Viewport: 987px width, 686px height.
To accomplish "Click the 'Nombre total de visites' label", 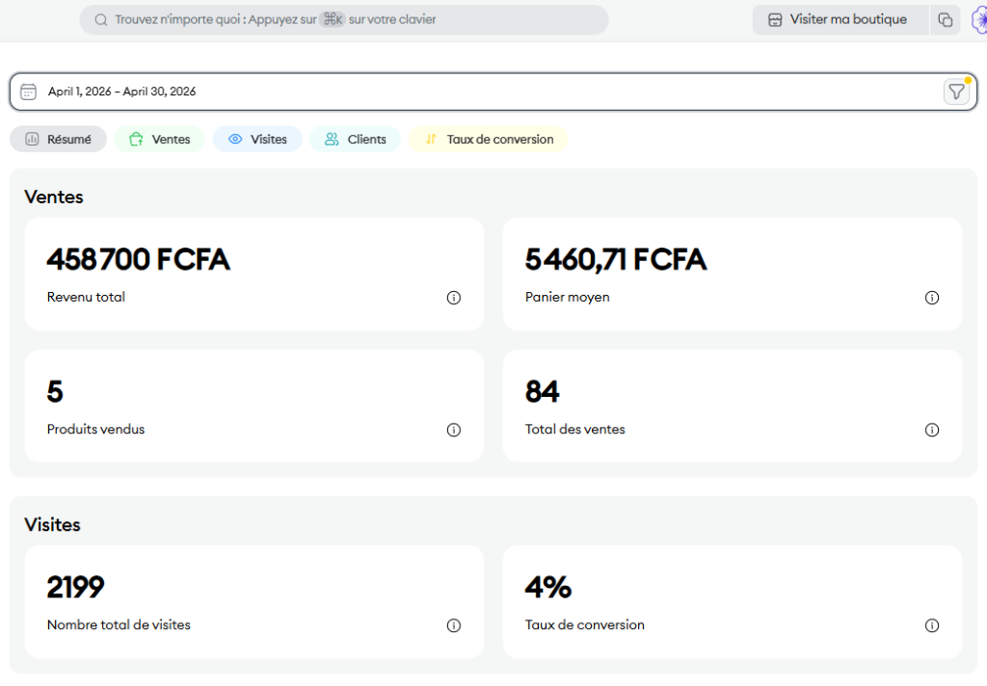I will point(119,625).
